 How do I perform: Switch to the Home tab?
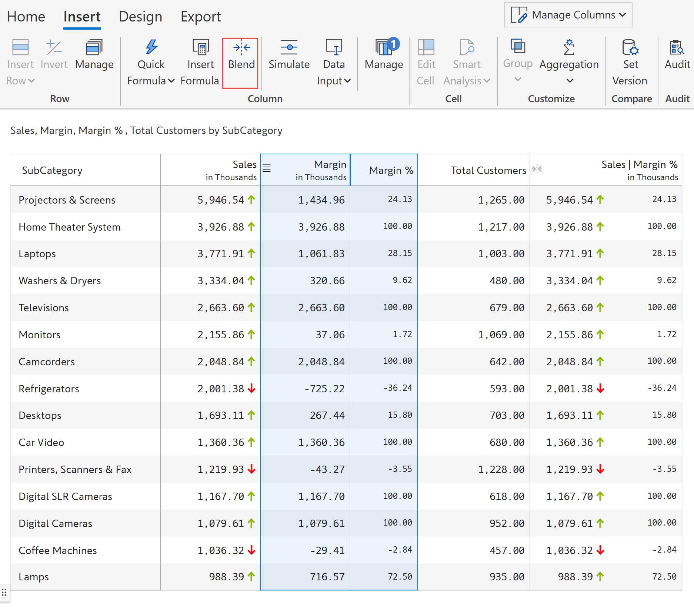click(x=26, y=17)
